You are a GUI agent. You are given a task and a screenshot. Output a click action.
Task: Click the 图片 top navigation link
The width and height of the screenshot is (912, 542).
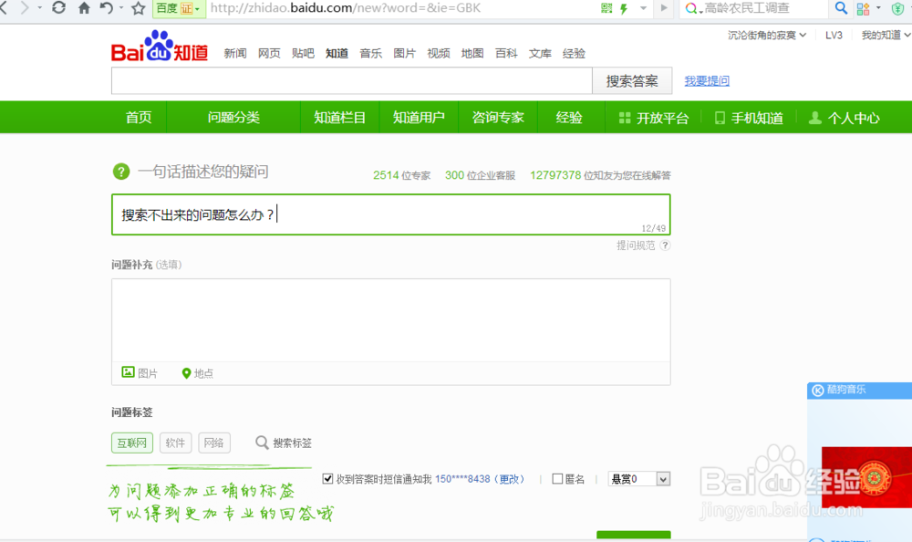pos(404,54)
